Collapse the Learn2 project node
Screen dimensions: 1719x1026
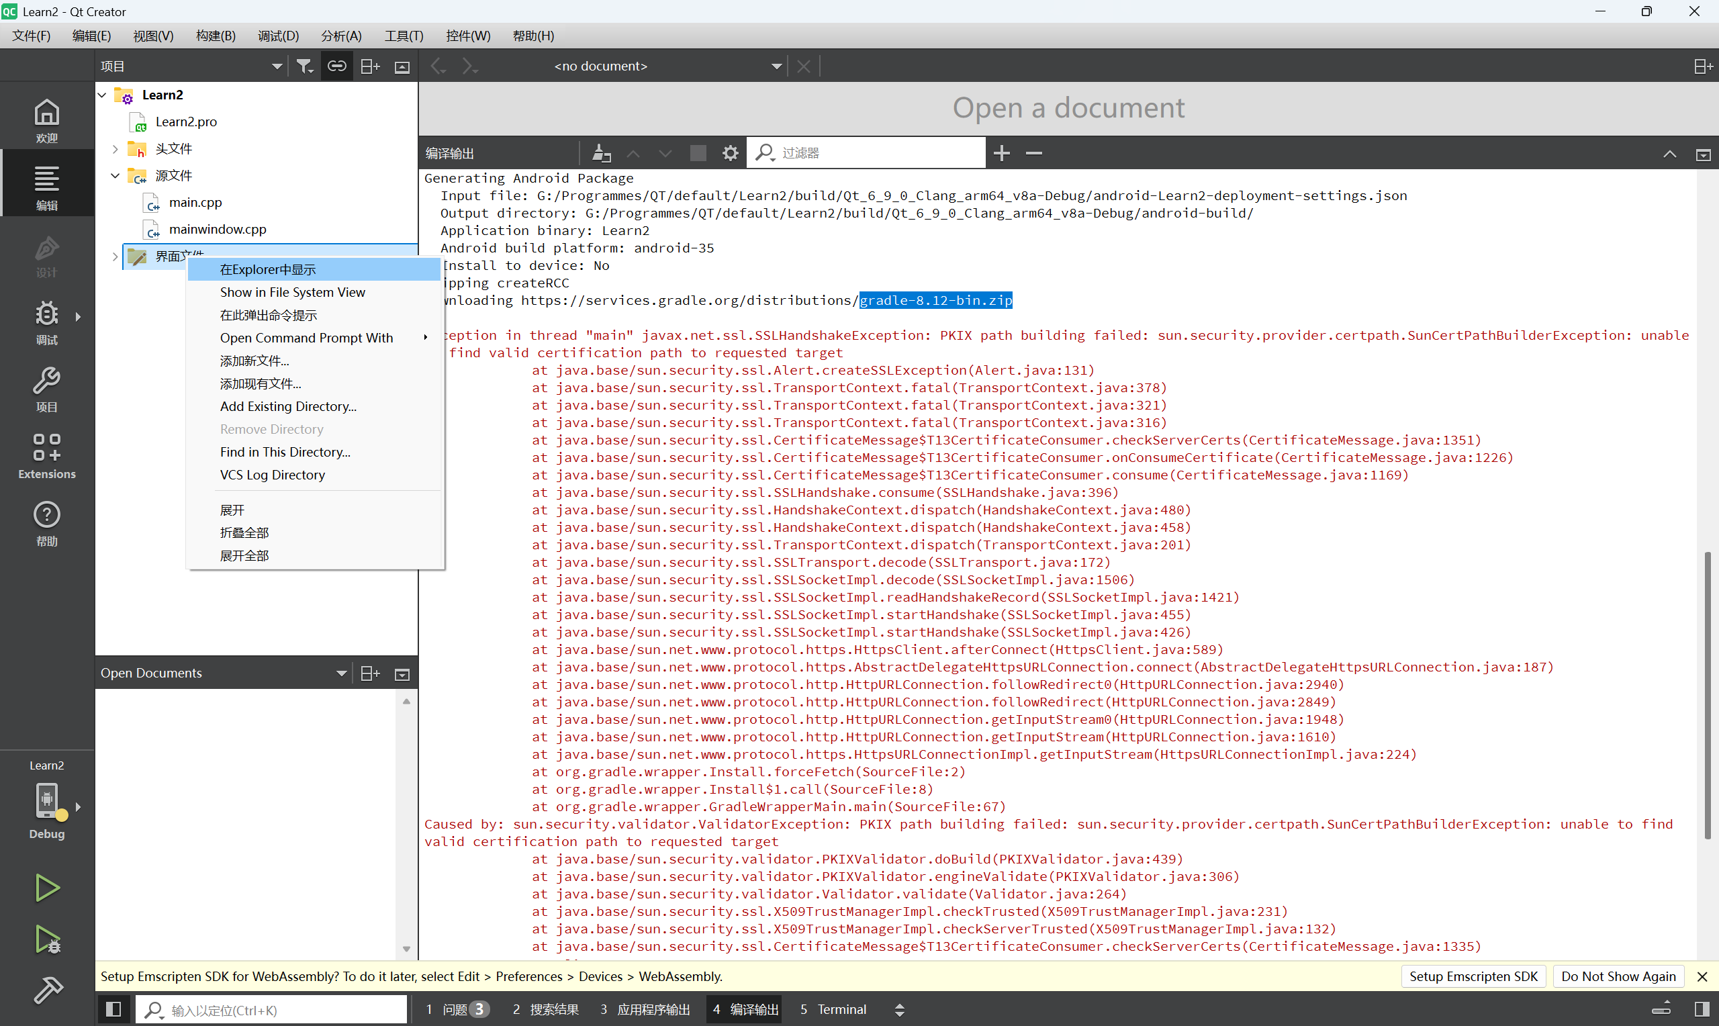click(103, 95)
